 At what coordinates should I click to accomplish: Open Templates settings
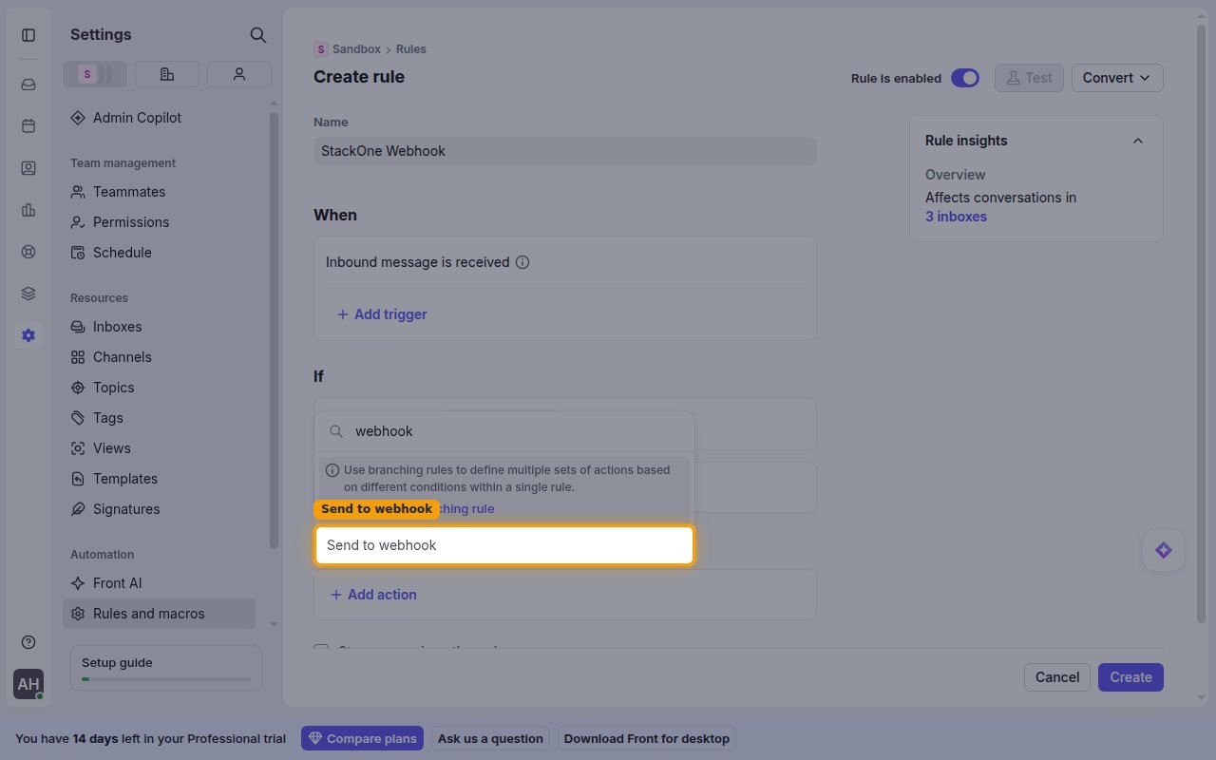[159, 479]
